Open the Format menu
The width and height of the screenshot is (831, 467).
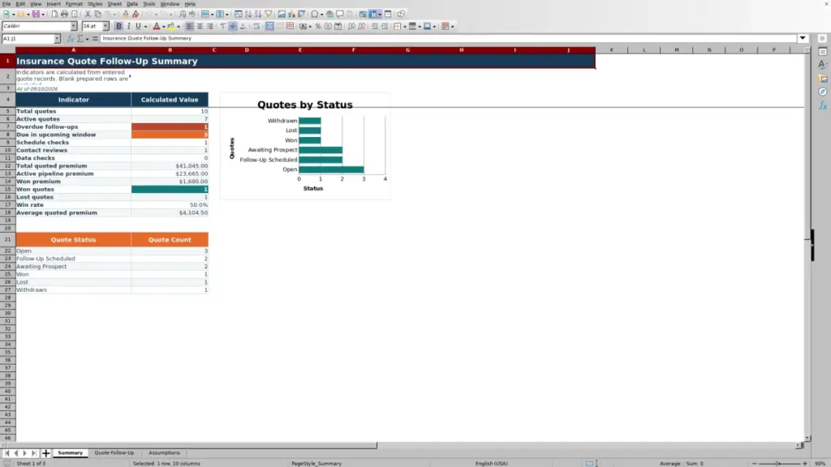click(x=74, y=4)
